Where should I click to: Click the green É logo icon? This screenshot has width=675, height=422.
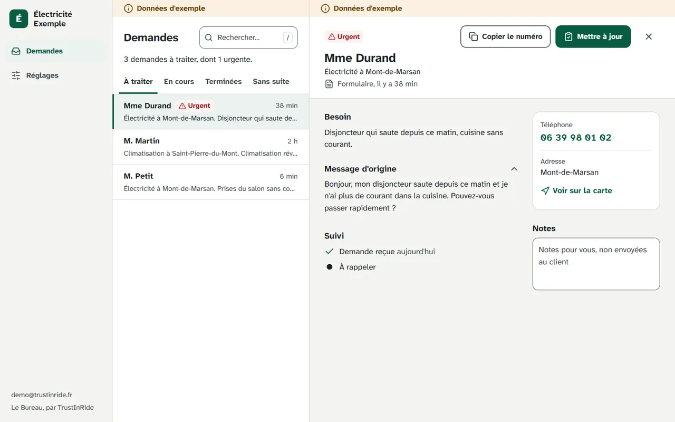click(x=18, y=19)
